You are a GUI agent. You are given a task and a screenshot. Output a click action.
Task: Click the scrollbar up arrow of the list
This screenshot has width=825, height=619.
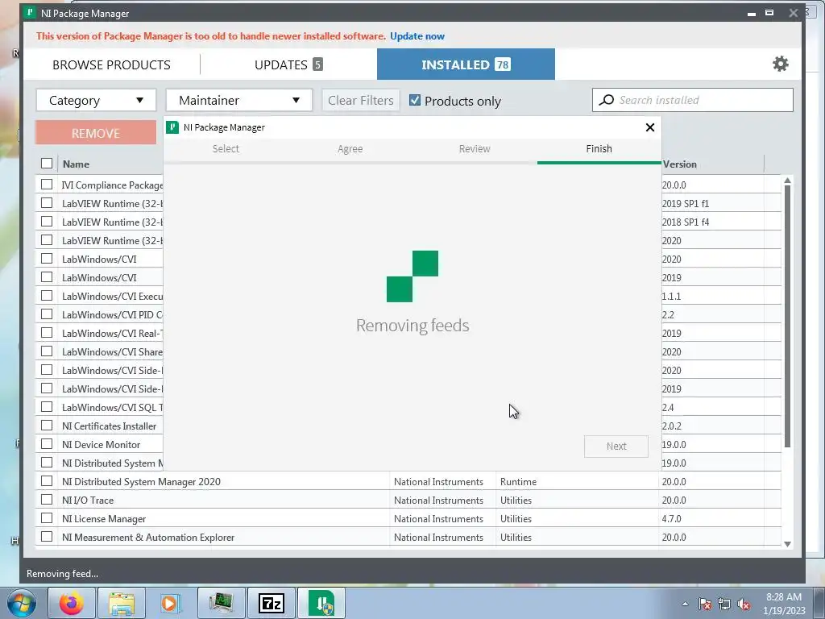pos(787,181)
